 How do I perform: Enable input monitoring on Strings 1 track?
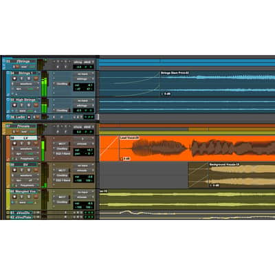tap(22, 78)
